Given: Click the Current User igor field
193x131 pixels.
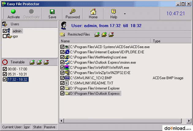Looking at the screenshot, I should (x=28, y=127).
